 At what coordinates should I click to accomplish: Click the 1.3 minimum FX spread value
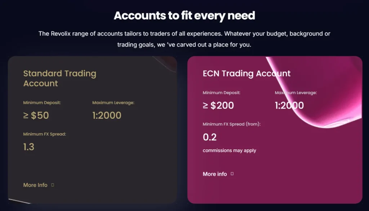(29, 147)
